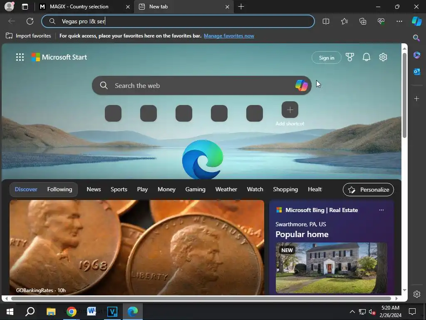The image size is (426, 320).
Task: Close the MAGIX Country selection tab
Action: pyautogui.click(x=128, y=7)
